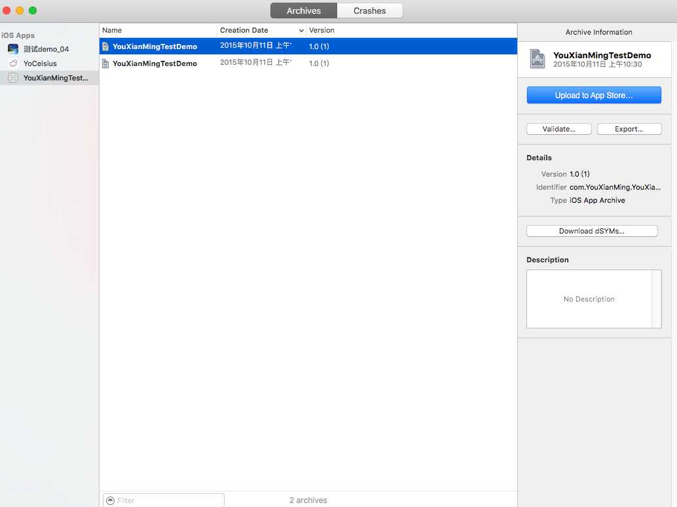Select YoCelsius app icon in sidebar

[13, 63]
